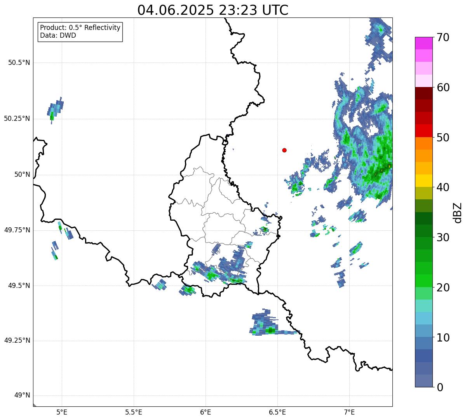Click the colorbar tick label 30

pyautogui.click(x=443, y=237)
